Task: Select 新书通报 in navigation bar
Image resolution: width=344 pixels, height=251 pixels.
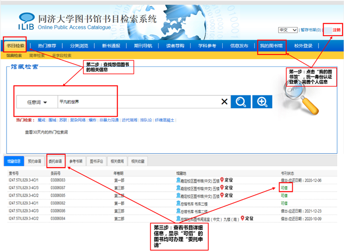Action: pyautogui.click(x=111, y=46)
